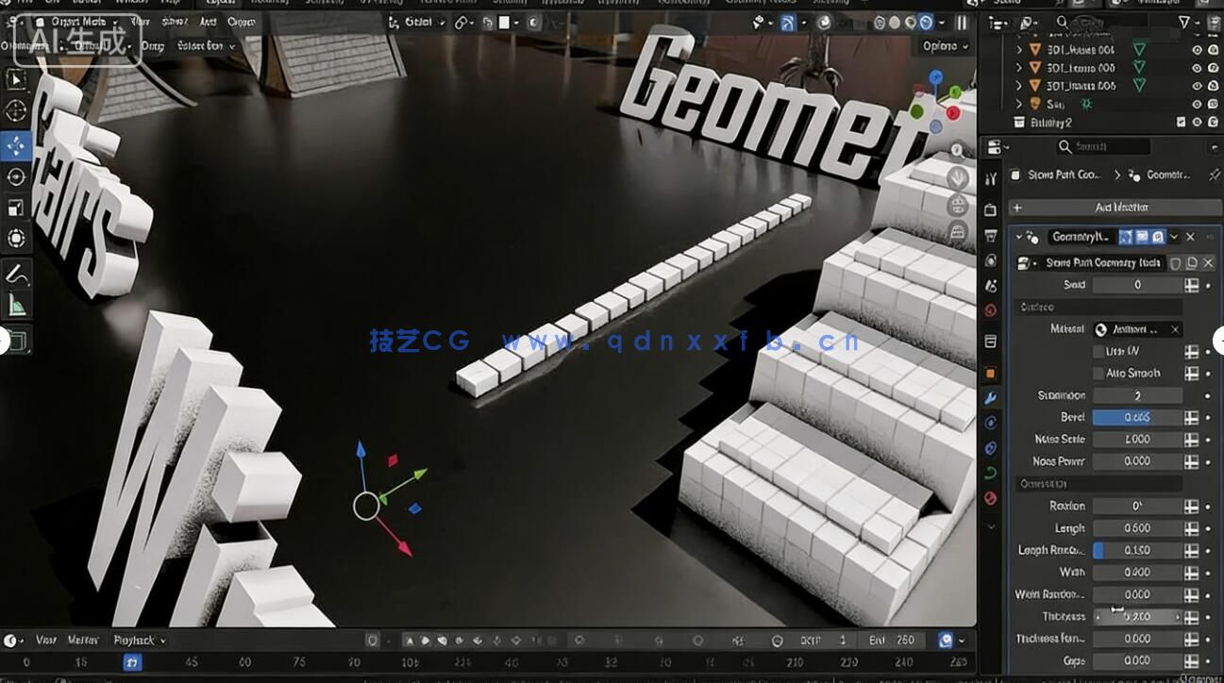Click the Annotate tool icon
This screenshot has height=683, width=1224.
point(16,274)
